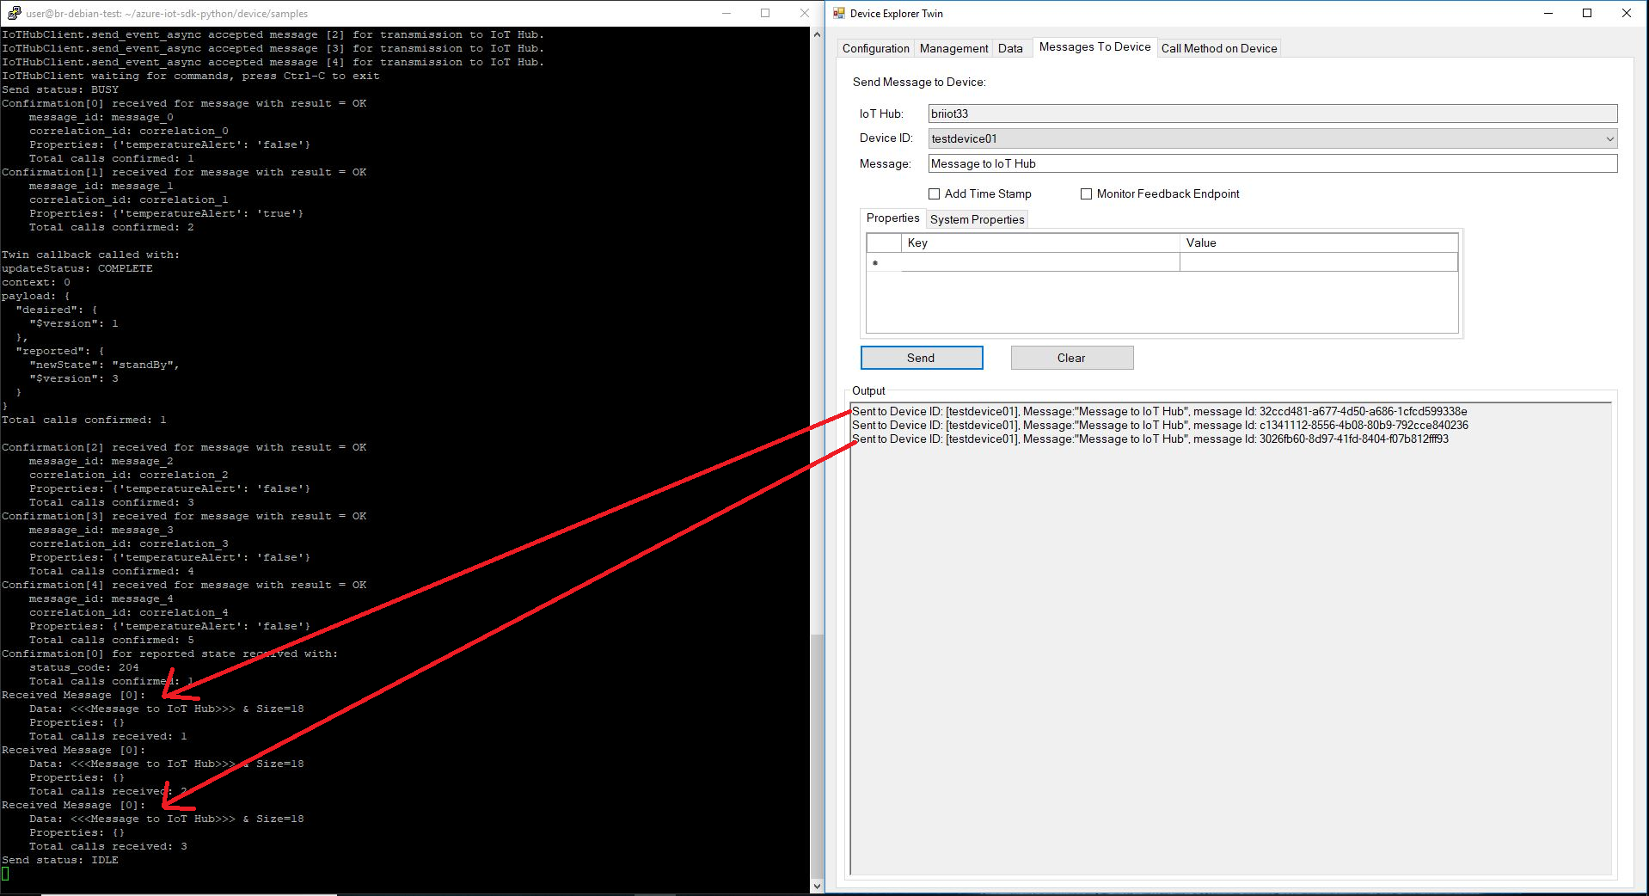Click output line with message Id 3026fb60

pyautogui.click(x=1149, y=439)
